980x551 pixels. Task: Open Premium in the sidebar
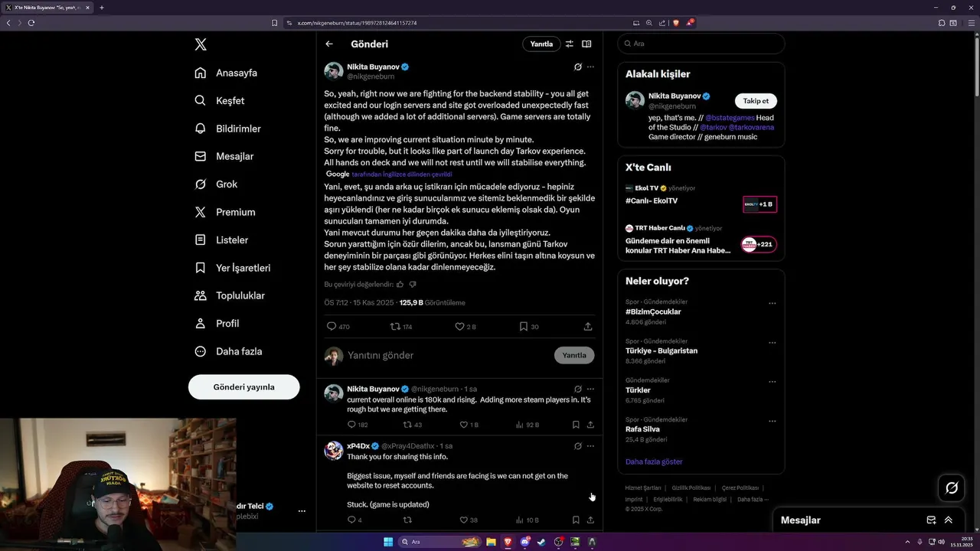tap(225, 212)
